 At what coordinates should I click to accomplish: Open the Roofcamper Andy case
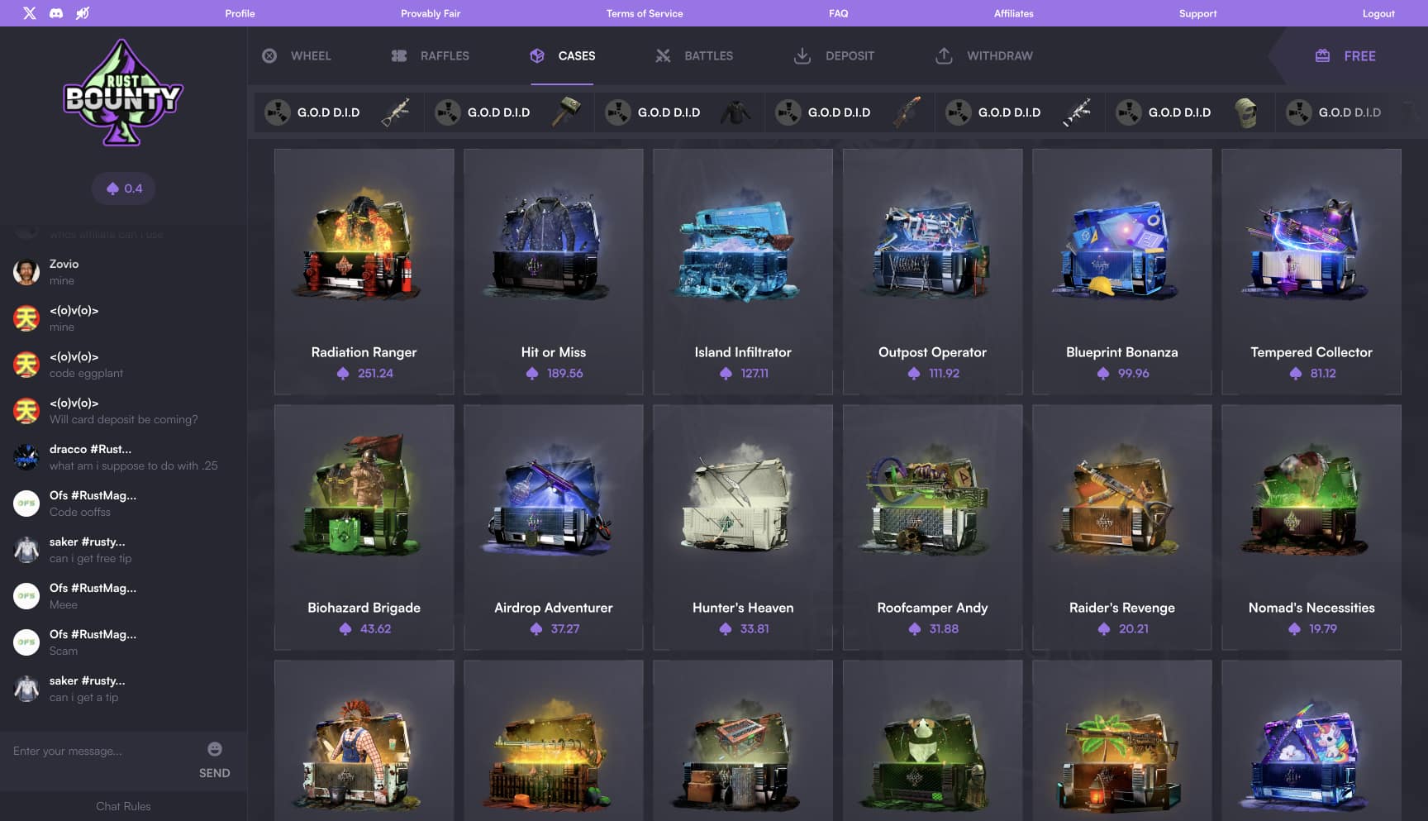[x=932, y=527]
